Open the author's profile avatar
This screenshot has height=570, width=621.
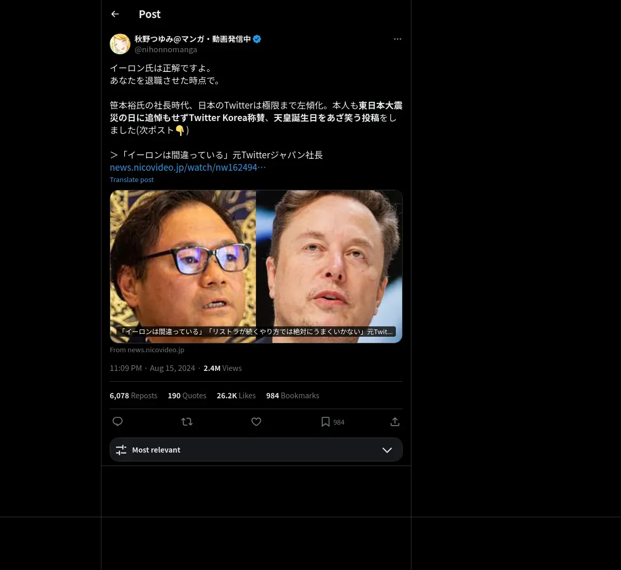click(x=120, y=44)
